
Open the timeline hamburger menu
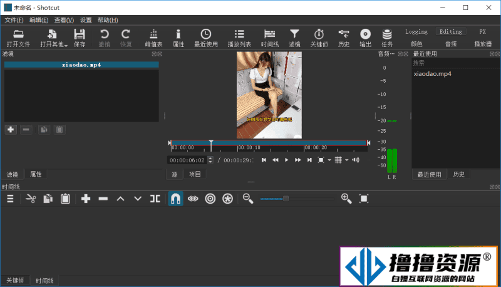pyautogui.click(x=10, y=199)
